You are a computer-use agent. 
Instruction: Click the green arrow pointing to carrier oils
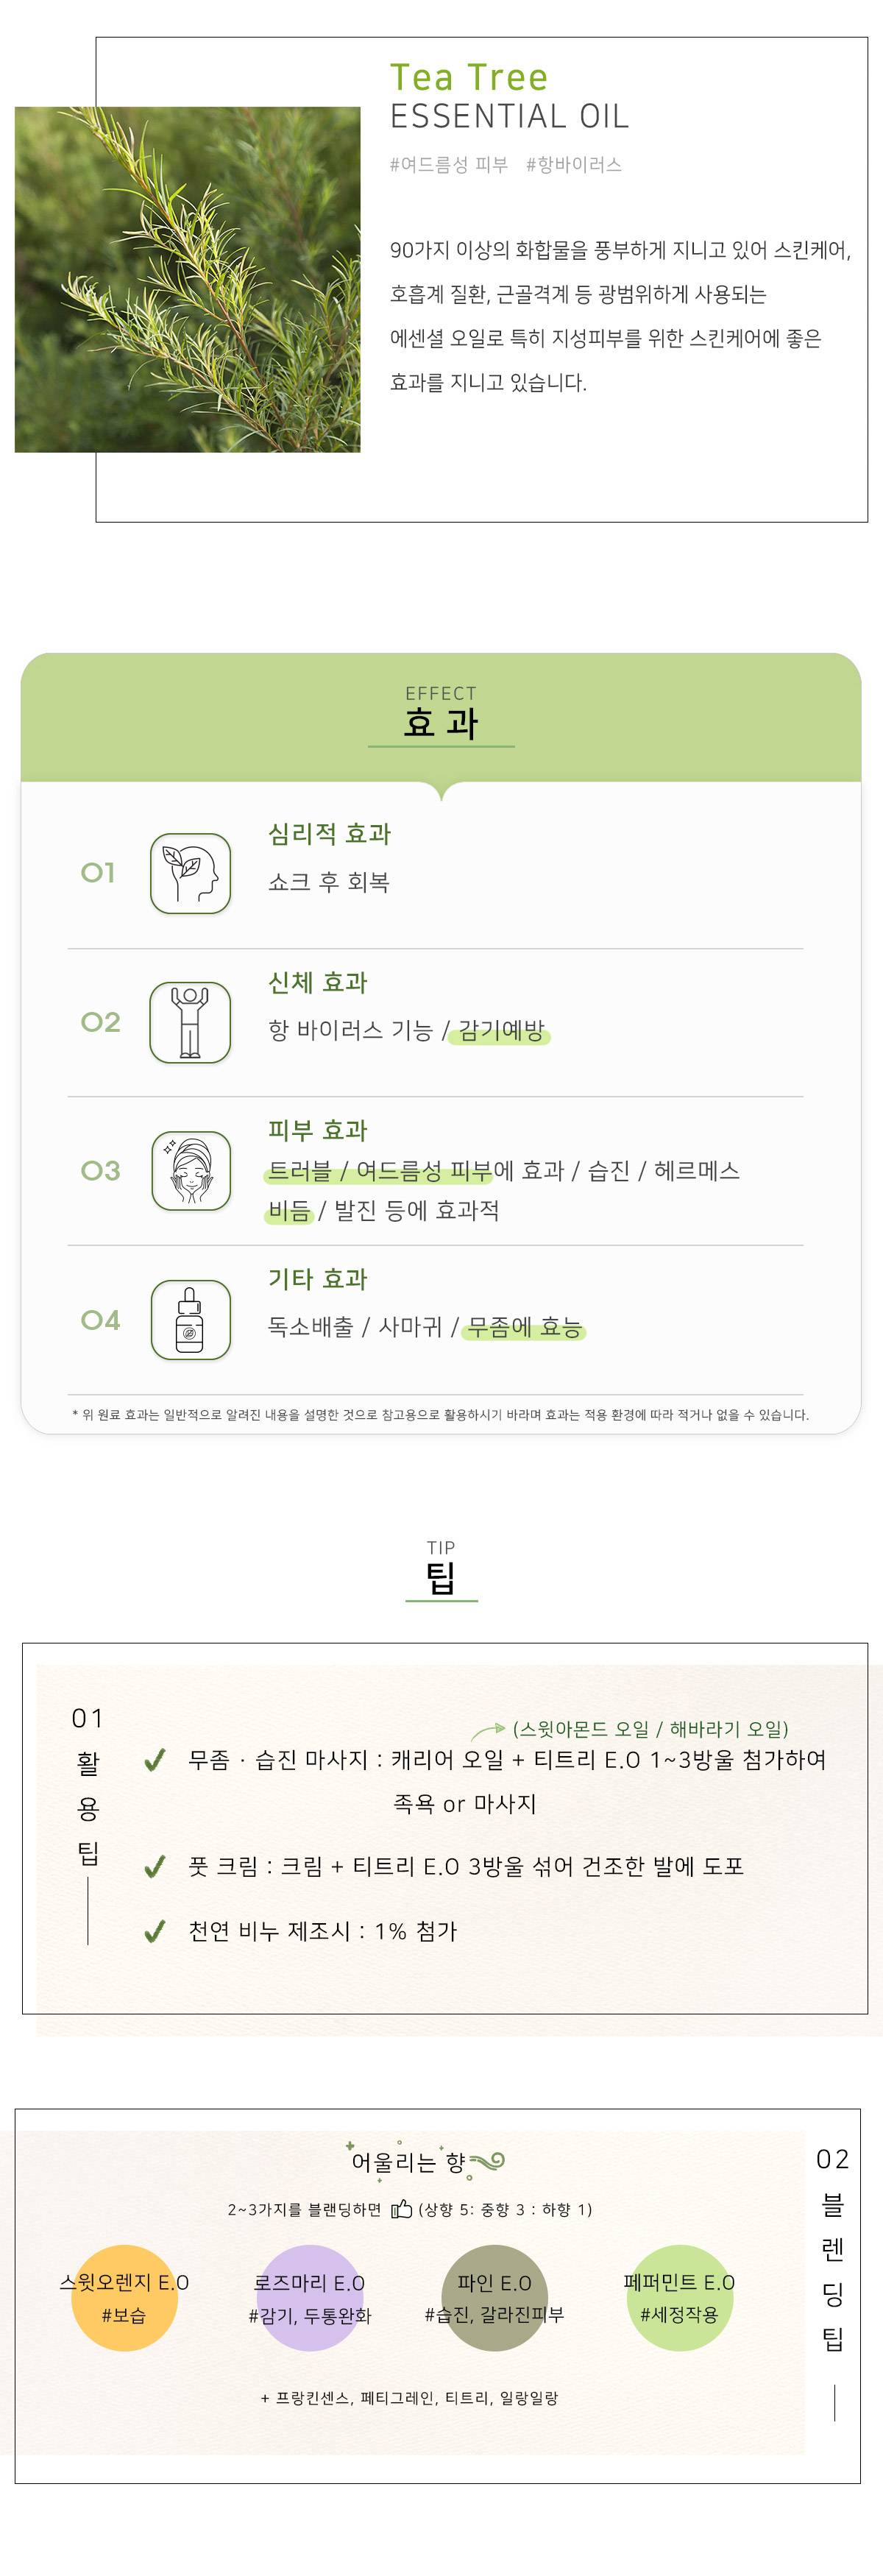click(488, 1729)
